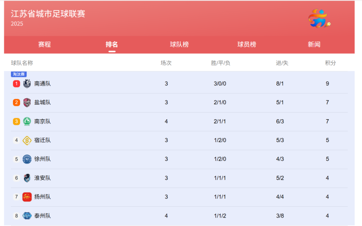Click 南通队 goals 8/1

pos(280,83)
